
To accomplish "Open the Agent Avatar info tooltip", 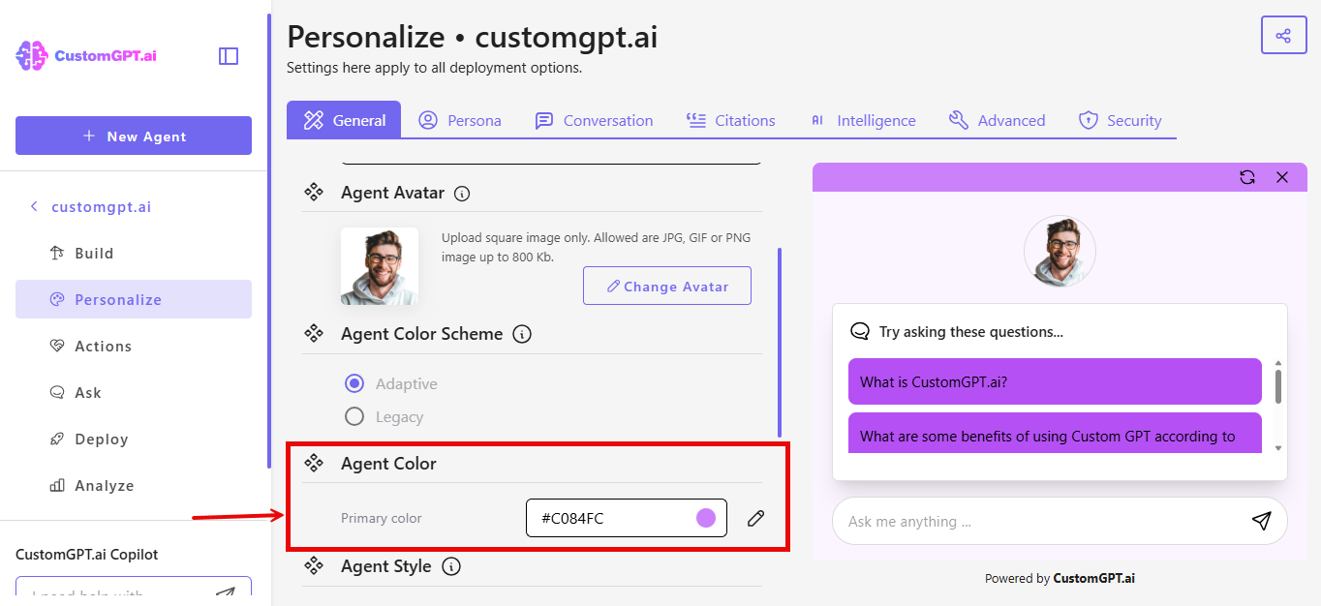I will point(462,194).
